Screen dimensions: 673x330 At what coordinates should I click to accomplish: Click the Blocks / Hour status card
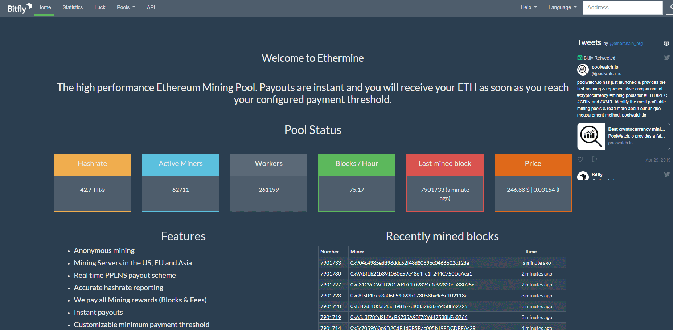(x=357, y=183)
